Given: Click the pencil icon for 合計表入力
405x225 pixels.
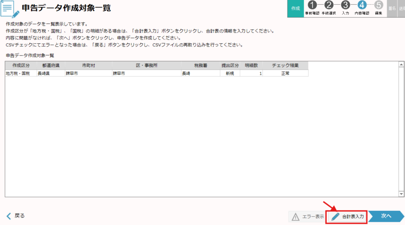Looking at the screenshot, I should point(335,216).
